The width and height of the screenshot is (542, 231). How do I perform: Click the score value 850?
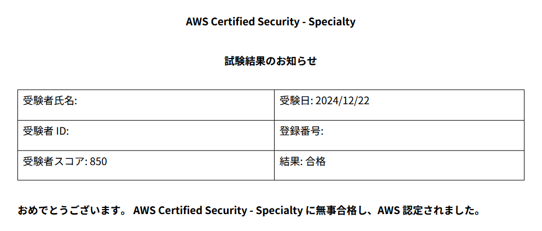[98, 162]
